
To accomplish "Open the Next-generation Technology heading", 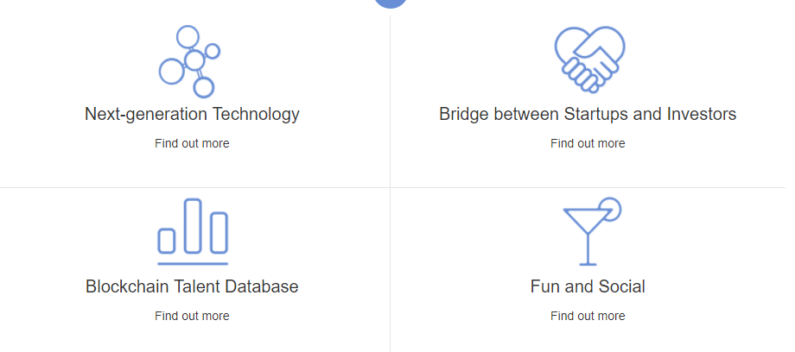I will pyautogui.click(x=192, y=114).
